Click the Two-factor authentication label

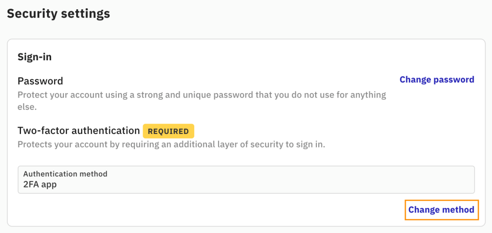[x=79, y=130]
